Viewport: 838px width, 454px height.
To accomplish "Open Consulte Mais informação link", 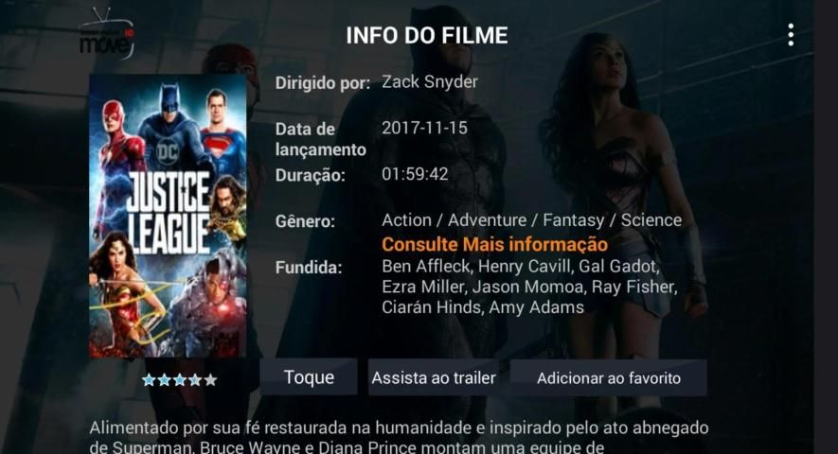I will pyautogui.click(x=494, y=244).
